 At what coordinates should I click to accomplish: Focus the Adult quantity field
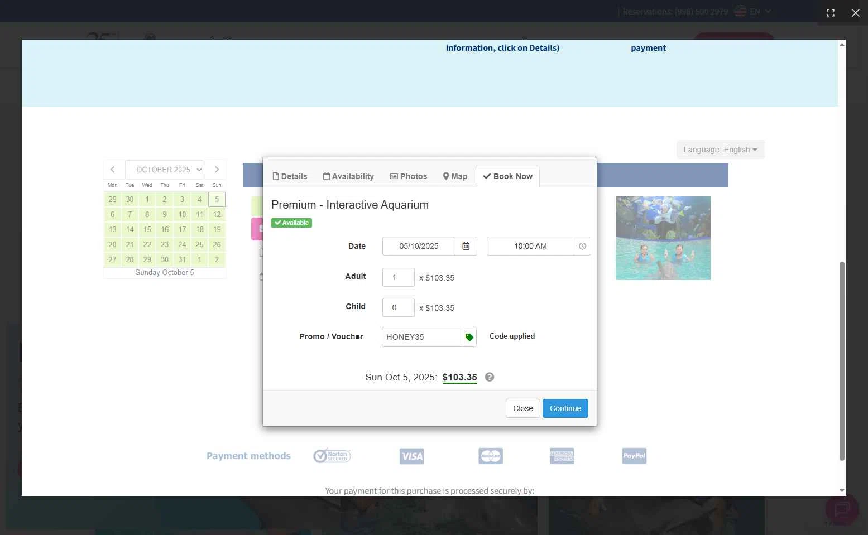[399, 277]
